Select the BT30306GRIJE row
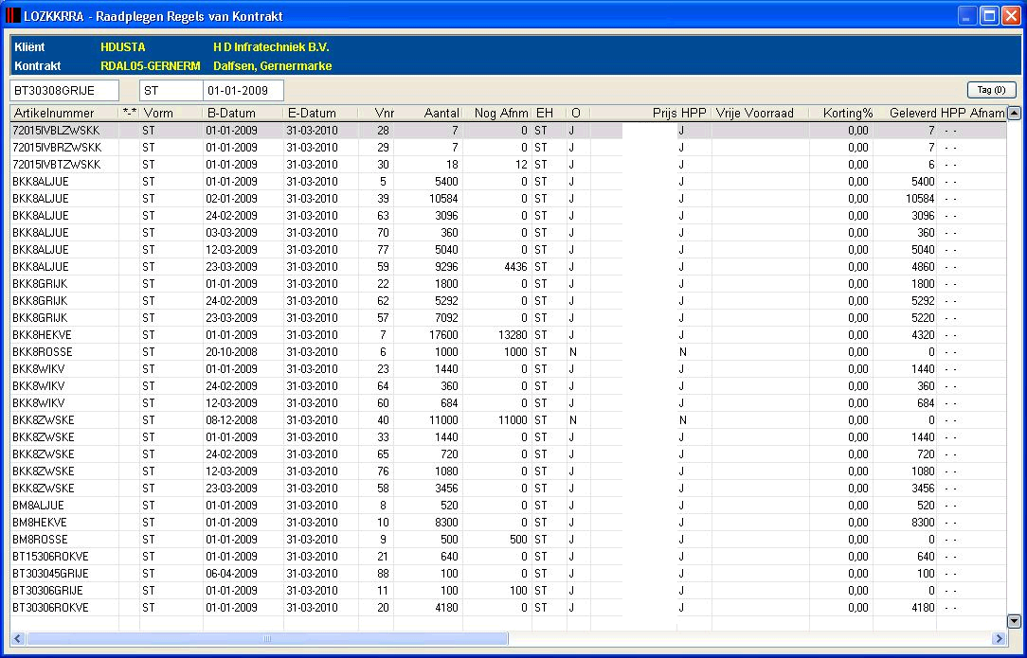The width and height of the screenshot is (1027, 658). pyautogui.click(x=508, y=590)
